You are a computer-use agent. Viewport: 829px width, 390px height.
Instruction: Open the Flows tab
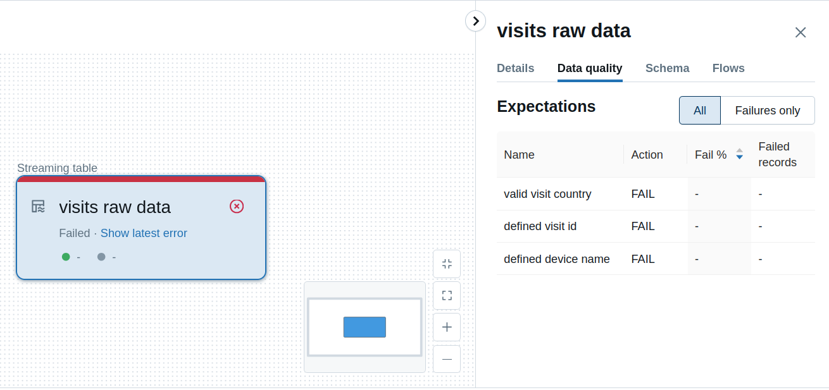(728, 68)
